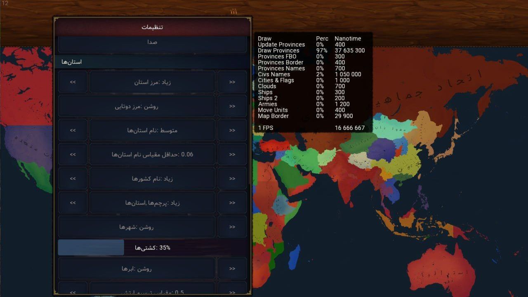Toggle the ابرها clouds option
528x297 pixels.
(137, 269)
